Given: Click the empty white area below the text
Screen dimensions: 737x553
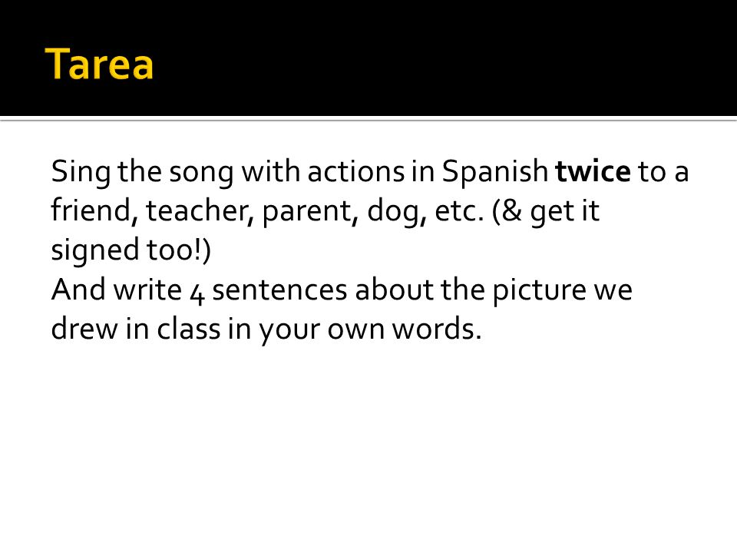Looking at the screenshot, I should tap(368, 447).
